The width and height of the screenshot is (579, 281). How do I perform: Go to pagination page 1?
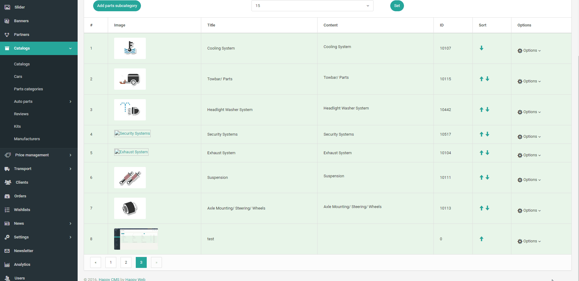111,262
